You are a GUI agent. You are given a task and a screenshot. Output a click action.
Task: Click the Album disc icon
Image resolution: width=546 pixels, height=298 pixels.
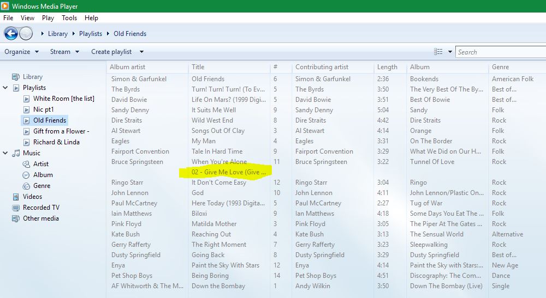[x=26, y=175]
